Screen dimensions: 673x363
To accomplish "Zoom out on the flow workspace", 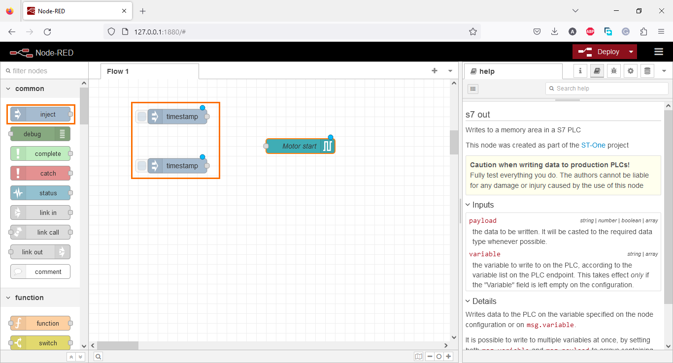I will pos(428,356).
